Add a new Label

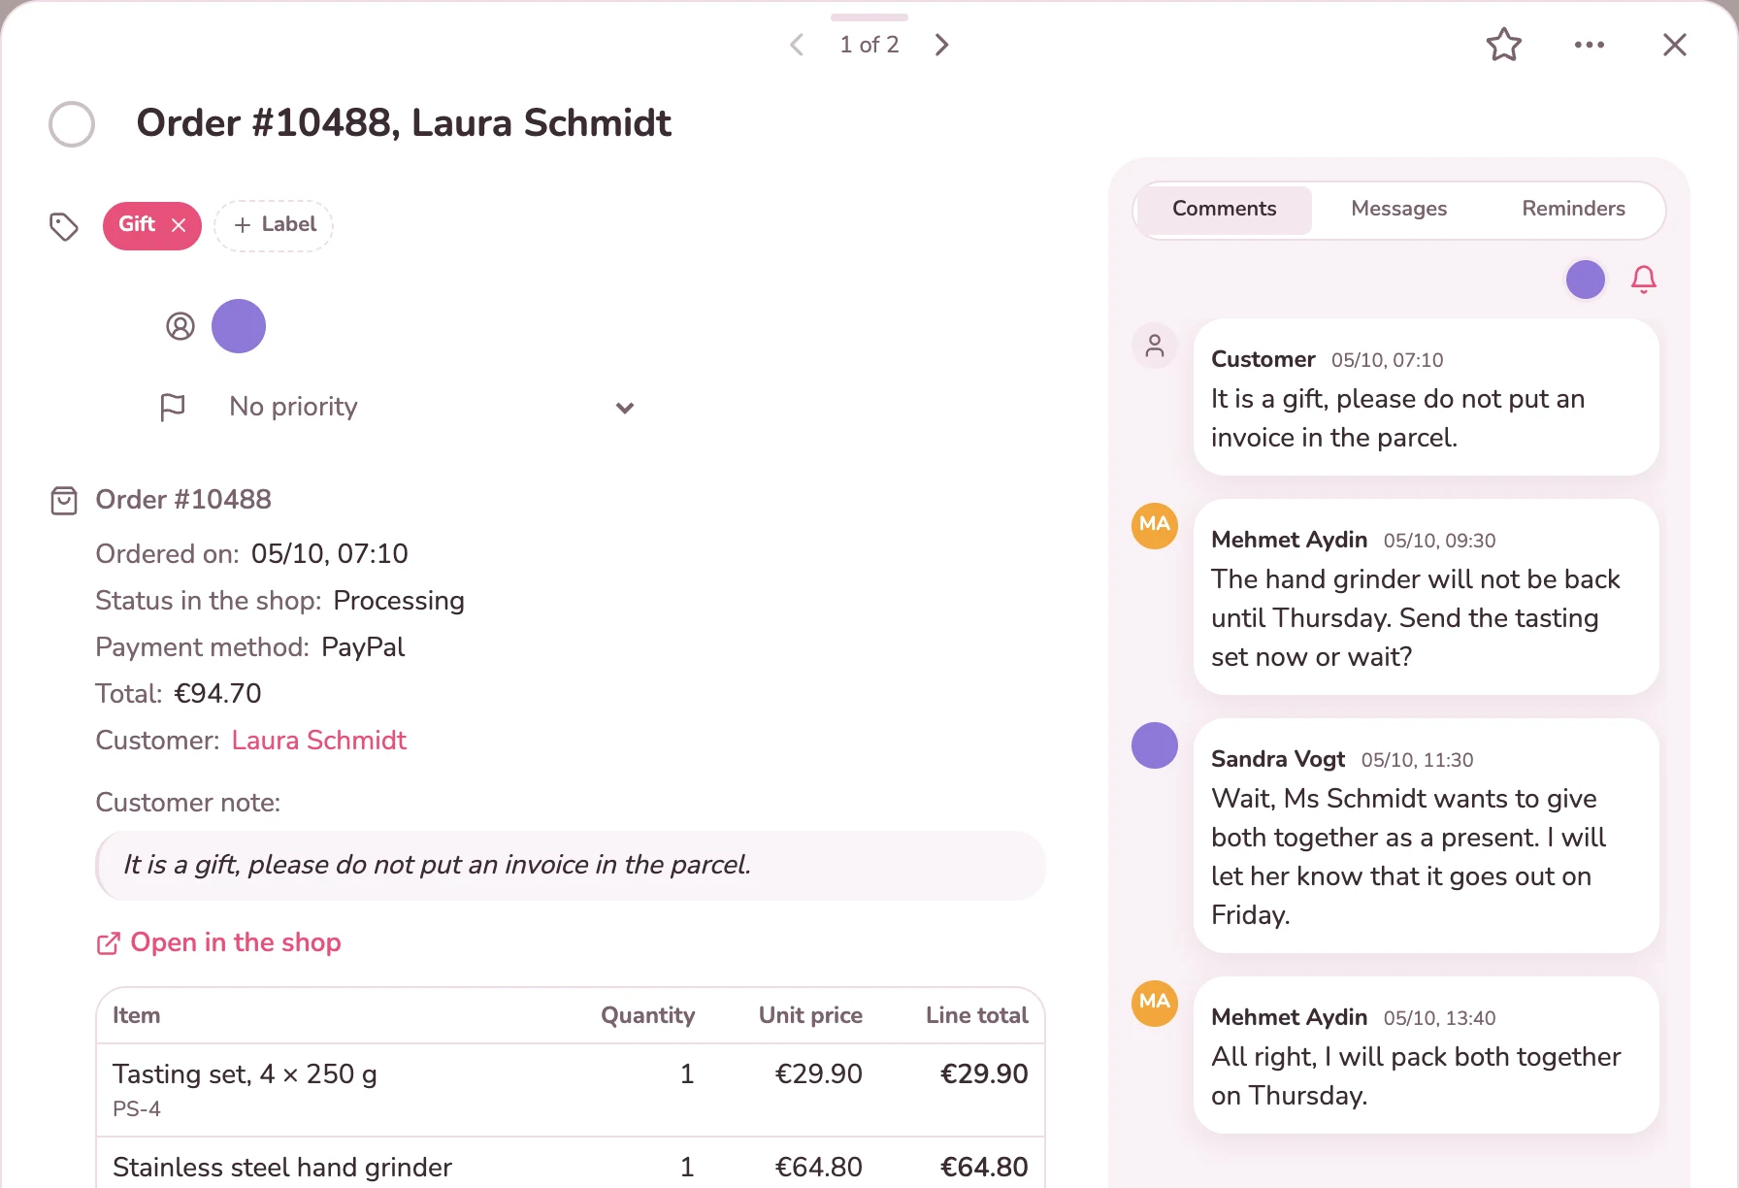[x=274, y=225]
